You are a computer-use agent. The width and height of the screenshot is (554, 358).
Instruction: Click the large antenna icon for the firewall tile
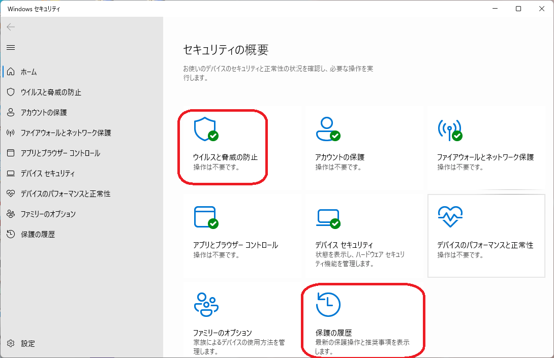[x=450, y=130]
